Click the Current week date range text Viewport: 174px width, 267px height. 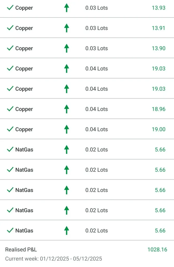(54, 259)
